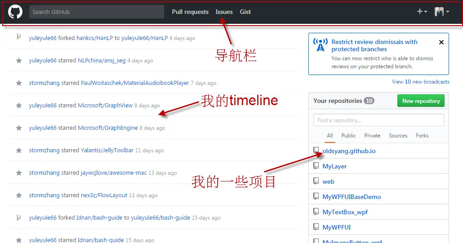The width and height of the screenshot is (463, 243).
Task: Click star icon beside NLPchina/ansj_seg event
Action: [19, 61]
